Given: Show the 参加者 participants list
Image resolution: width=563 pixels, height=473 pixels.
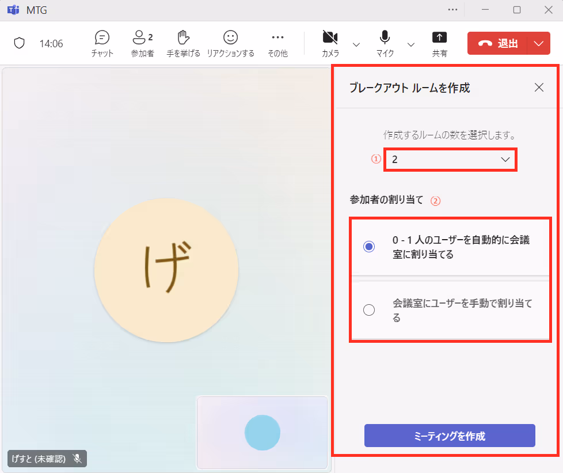Looking at the screenshot, I should (x=143, y=43).
